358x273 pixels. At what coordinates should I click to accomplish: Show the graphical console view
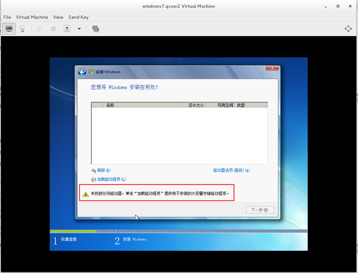(9, 29)
